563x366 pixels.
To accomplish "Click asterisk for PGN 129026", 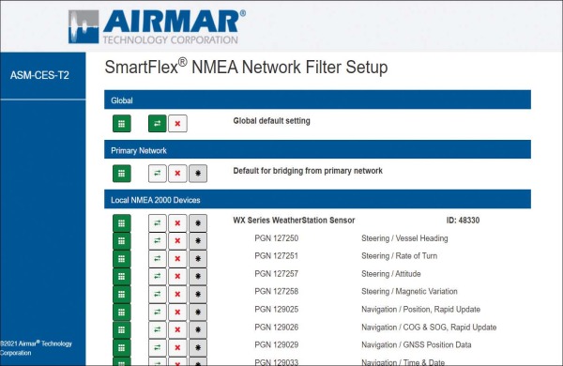I will click(198, 329).
